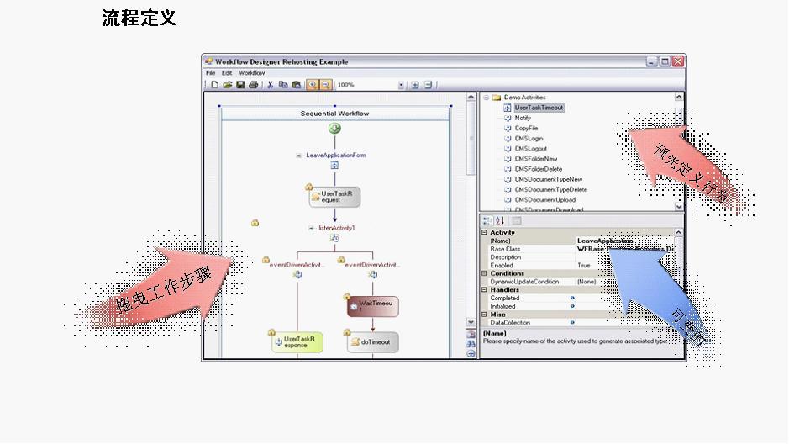Click the Zoom Out magnifier icon

(x=325, y=85)
